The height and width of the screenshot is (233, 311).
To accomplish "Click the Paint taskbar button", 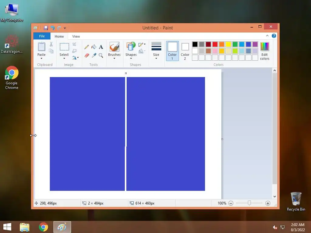I will 62,227.
